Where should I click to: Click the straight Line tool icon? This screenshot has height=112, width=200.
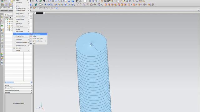pos(78,5)
